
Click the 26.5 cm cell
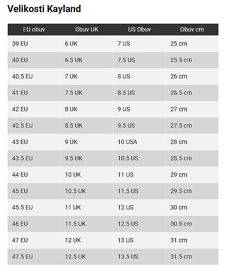(192, 93)
